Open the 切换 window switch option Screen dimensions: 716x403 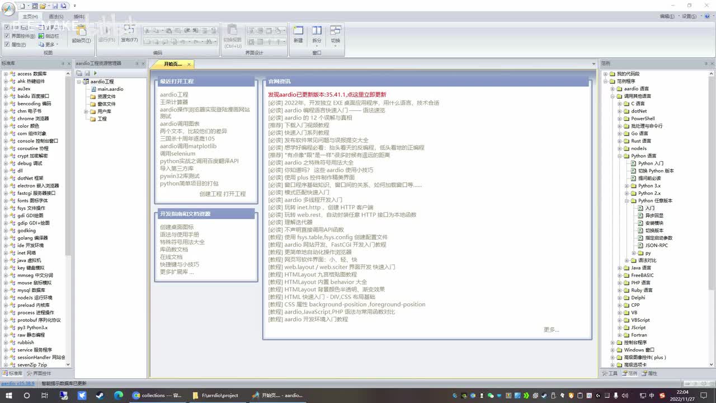335,35
